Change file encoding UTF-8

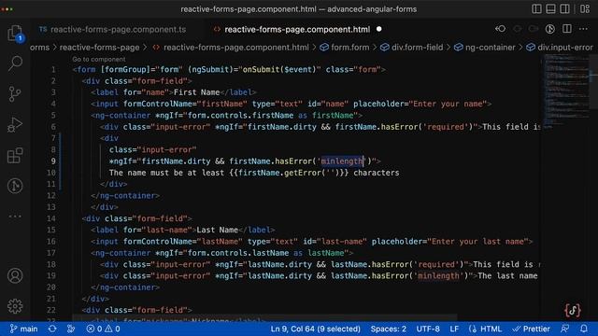pyautogui.click(x=428, y=329)
